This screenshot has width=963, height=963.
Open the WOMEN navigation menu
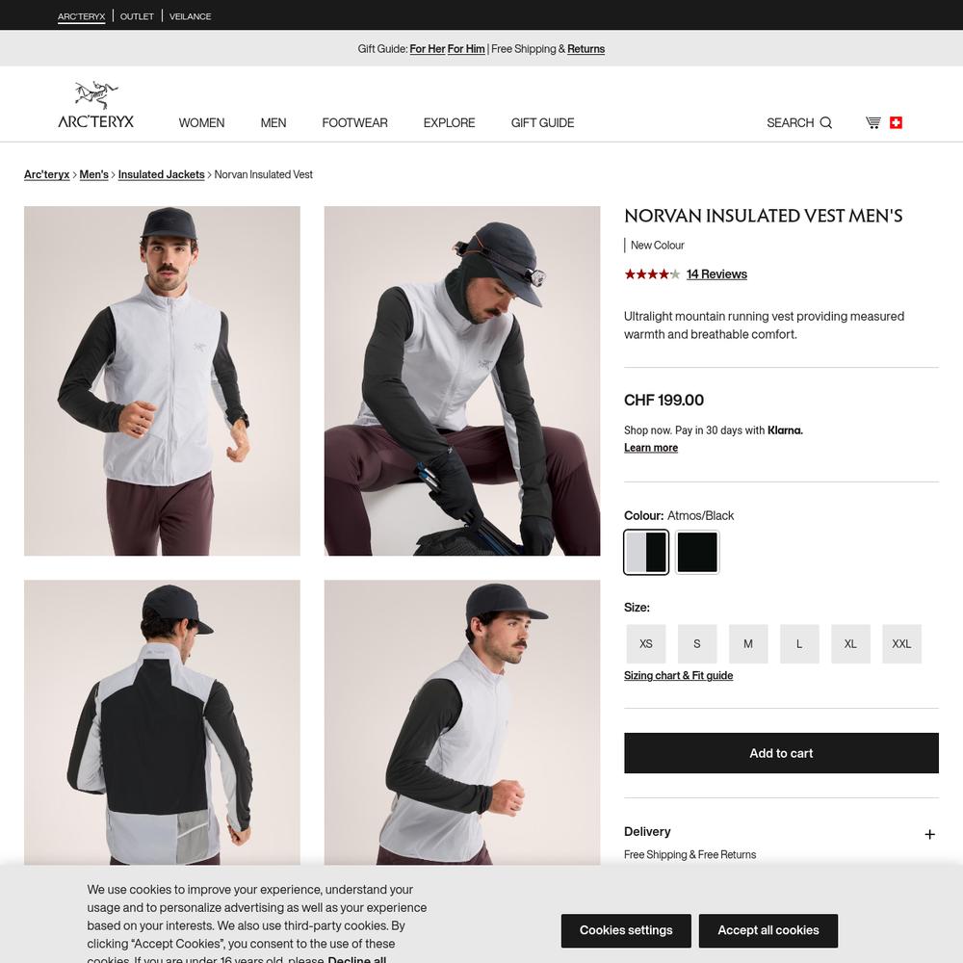point(201,123)
